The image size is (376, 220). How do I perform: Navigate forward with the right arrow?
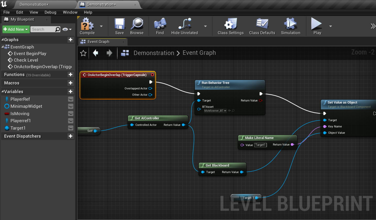tap(109, 53)
